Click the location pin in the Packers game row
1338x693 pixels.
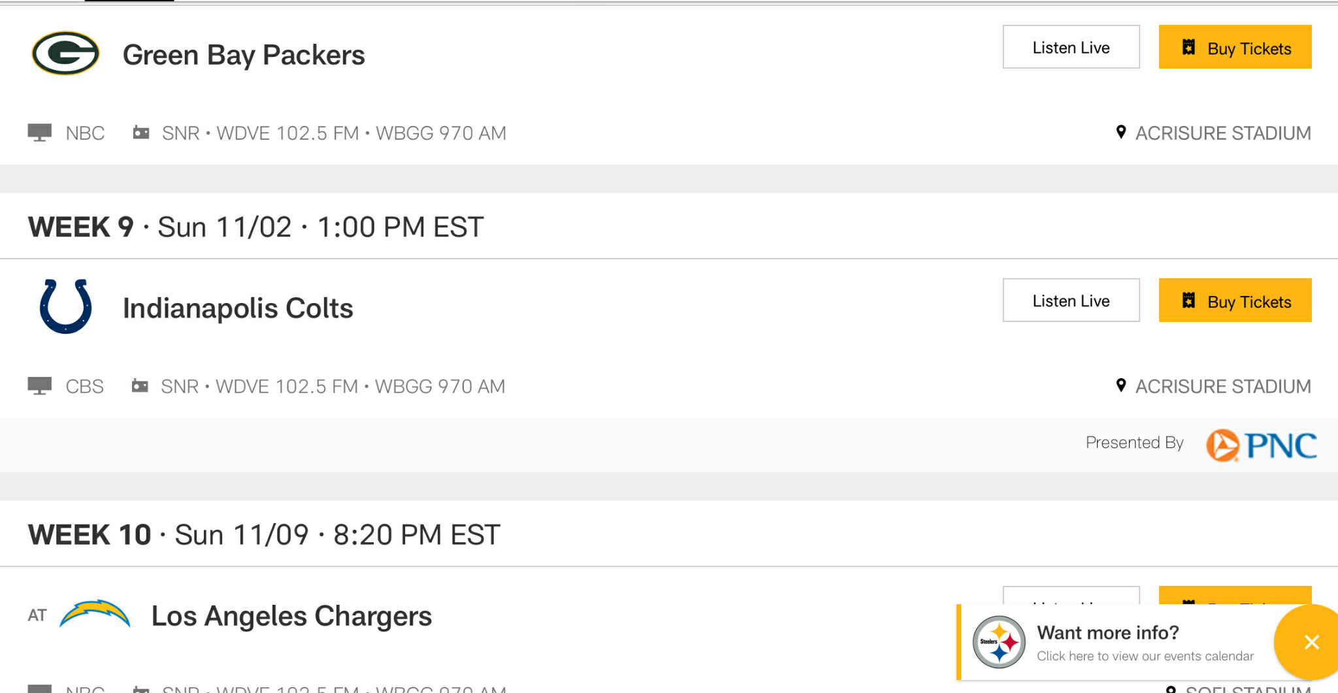click(x=1121, y=133)
